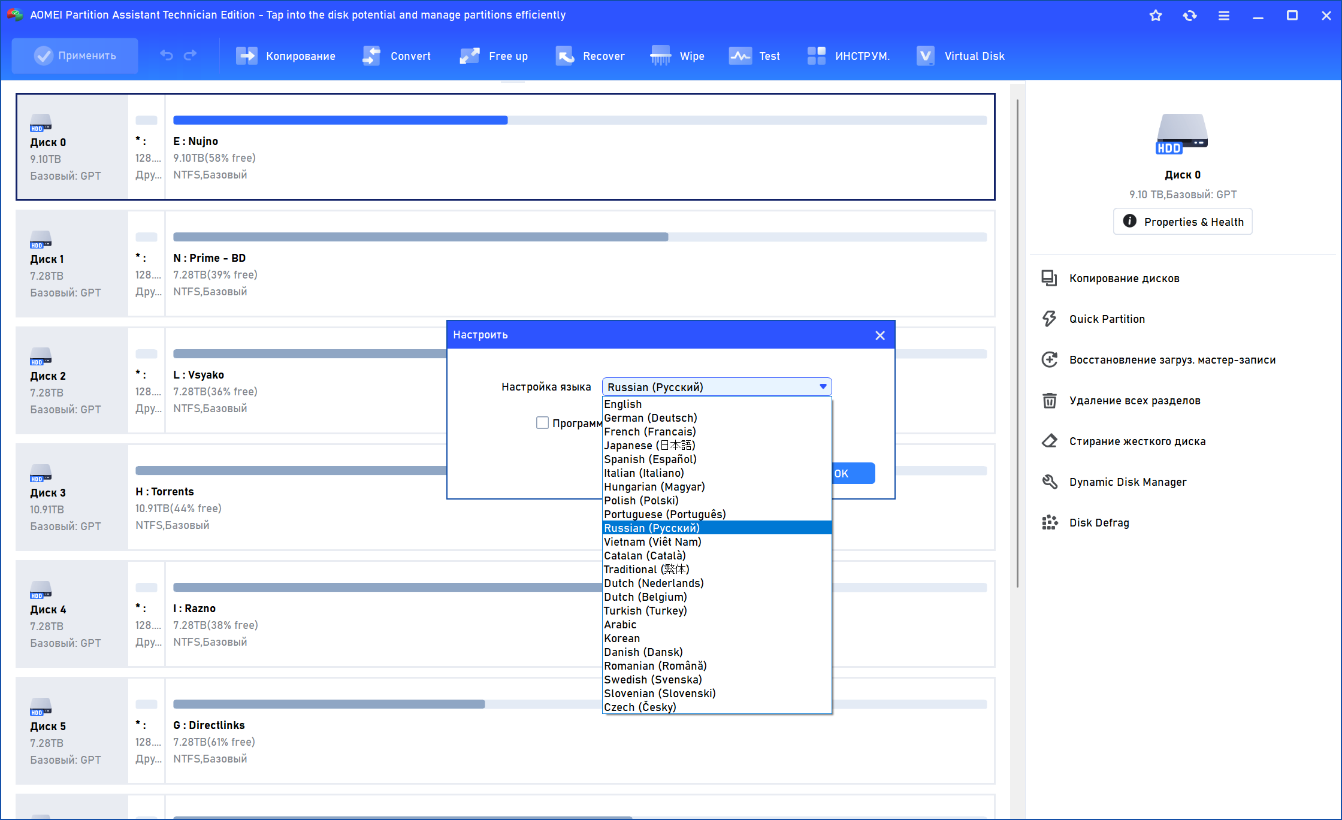Open the hamburger menu in the title bar
1342x820 pixels.
(x=1224, y=16)
